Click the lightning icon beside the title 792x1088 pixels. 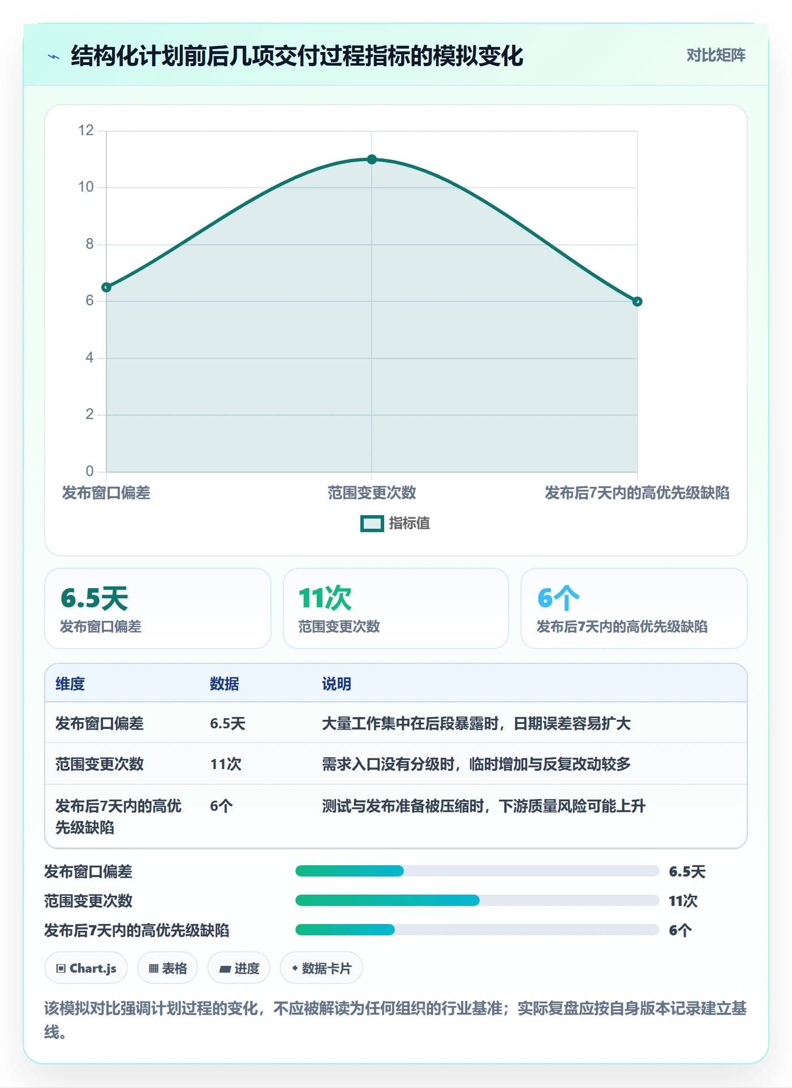pyautogui.click(x=54, y=57)
